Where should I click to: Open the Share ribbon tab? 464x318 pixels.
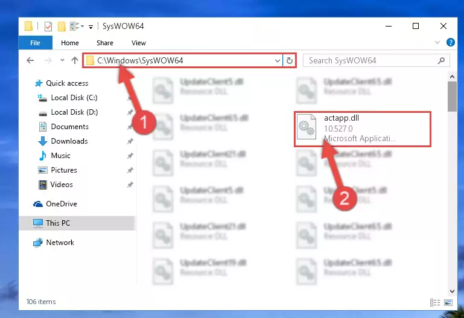click(x=105, y=43)
